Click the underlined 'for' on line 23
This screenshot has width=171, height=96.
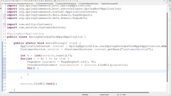point(30,68)
